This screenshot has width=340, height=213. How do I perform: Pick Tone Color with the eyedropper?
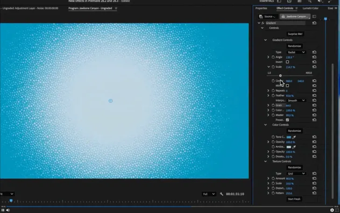pyautogui.click(x=294, y=137)
